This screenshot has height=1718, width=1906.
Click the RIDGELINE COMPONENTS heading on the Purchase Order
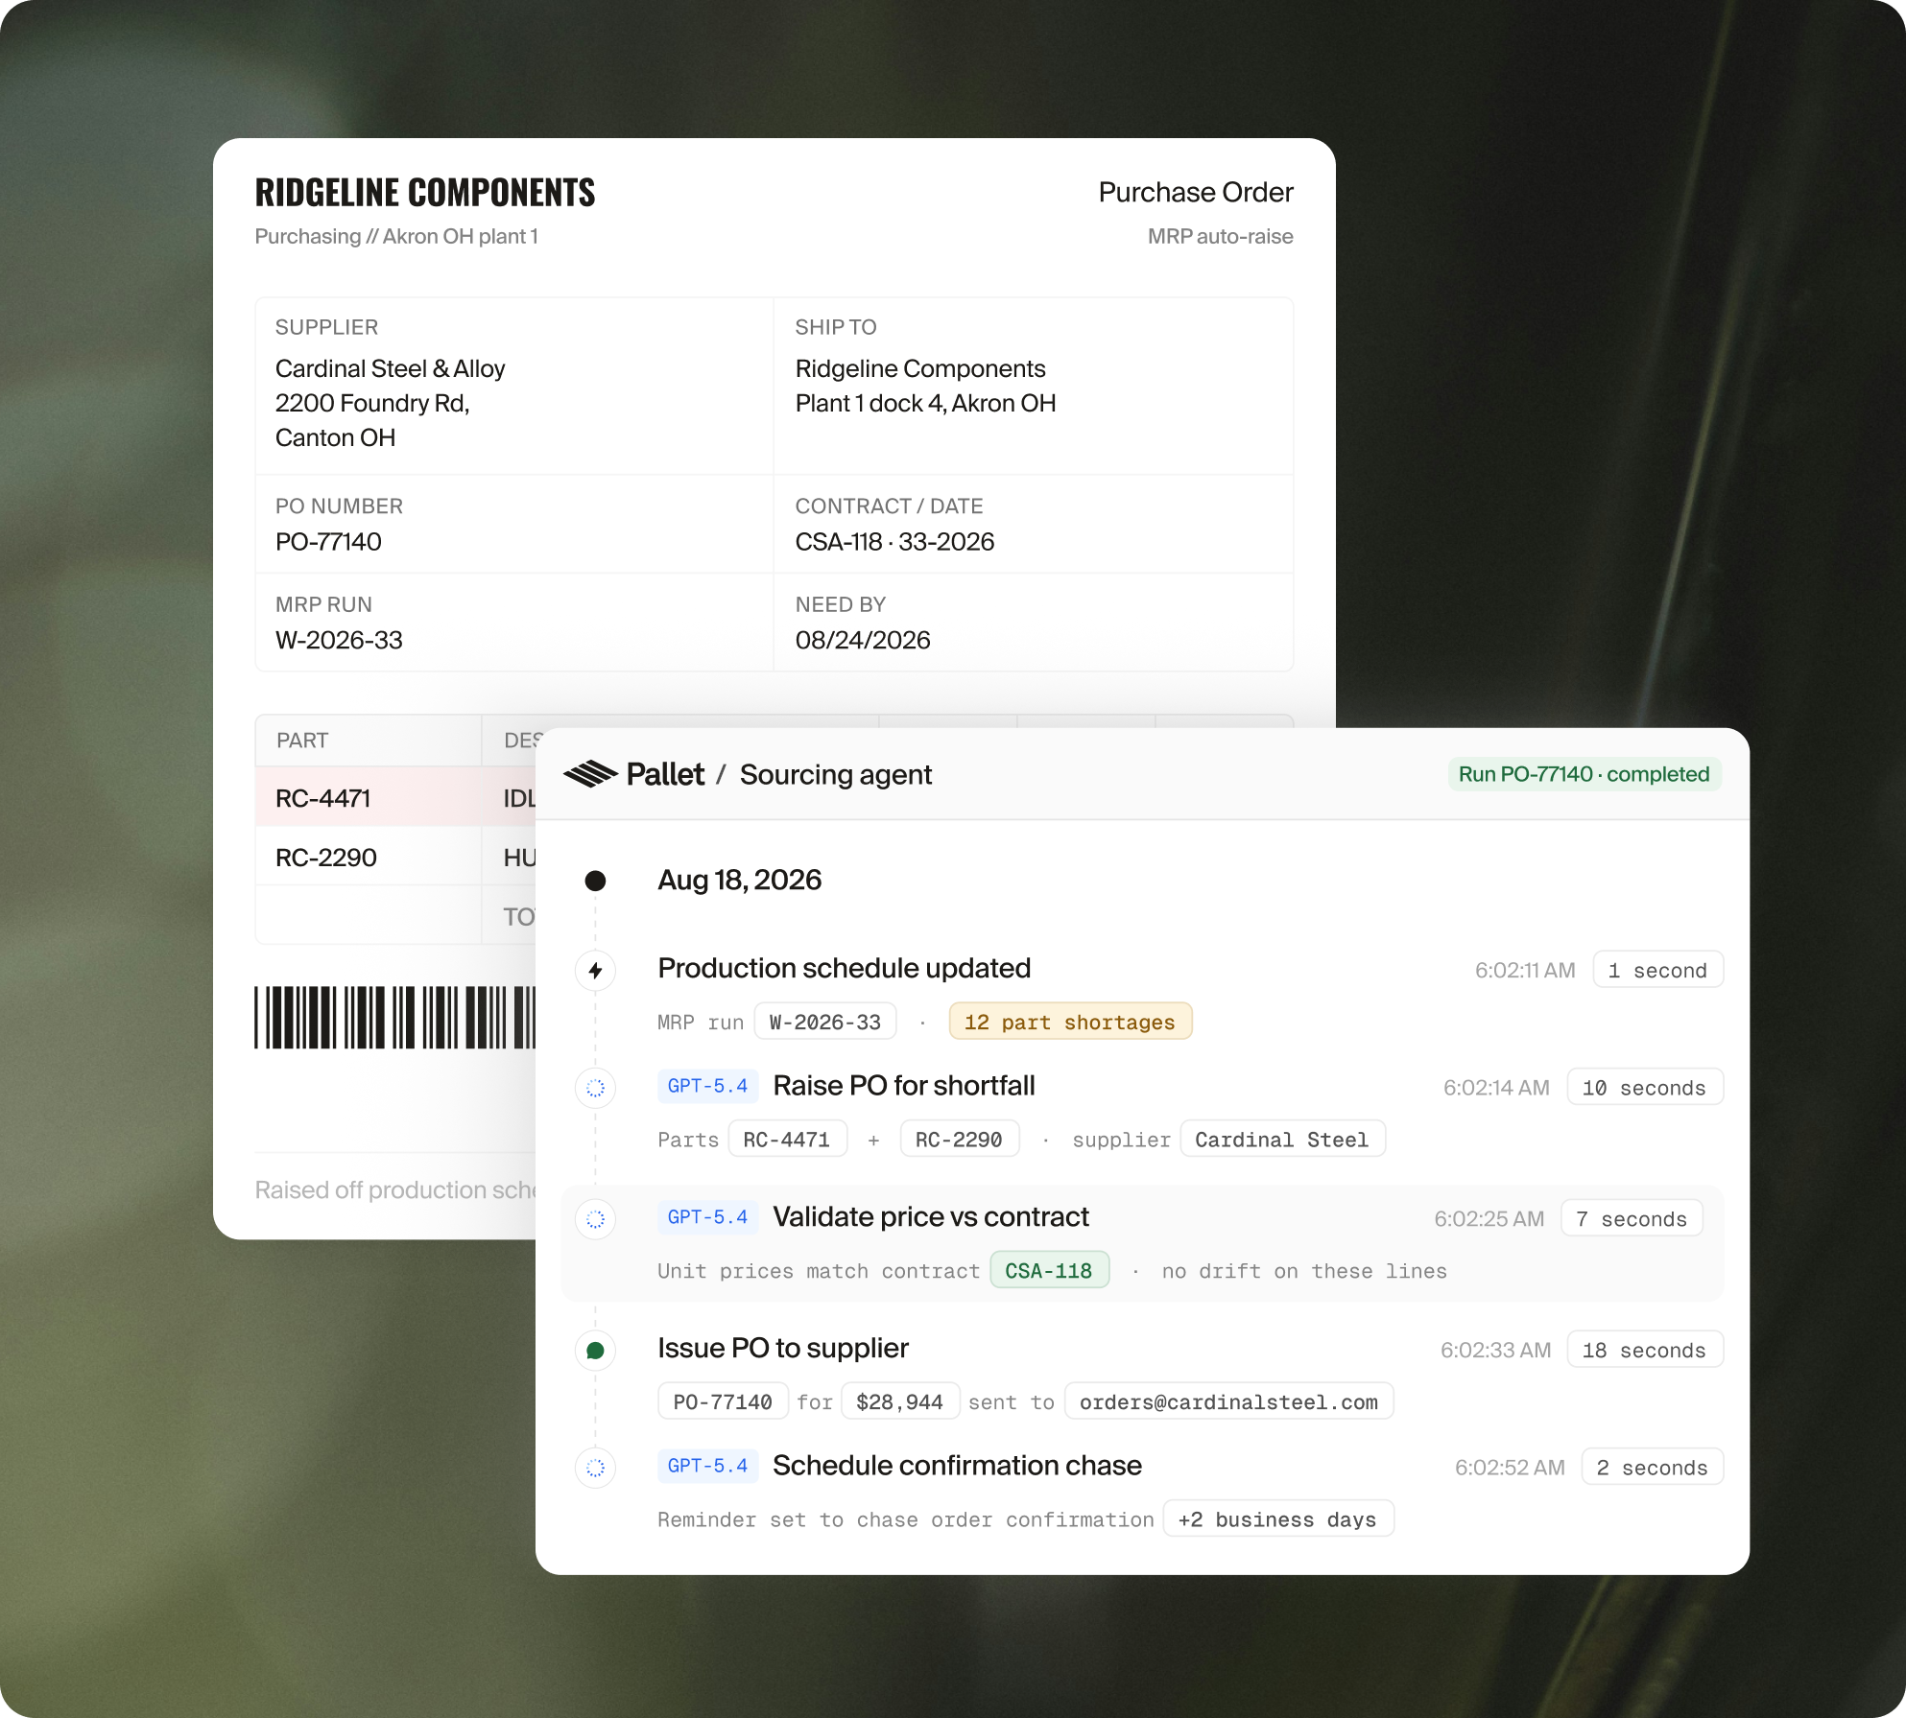coord(425,193)
